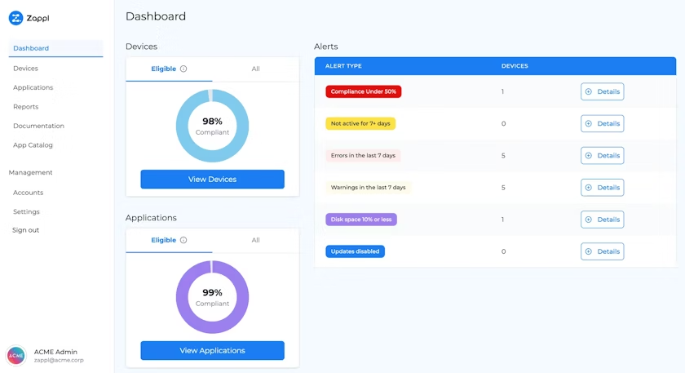Click the ACME avatar icon
685x373 pixels.
coord(16,355)
